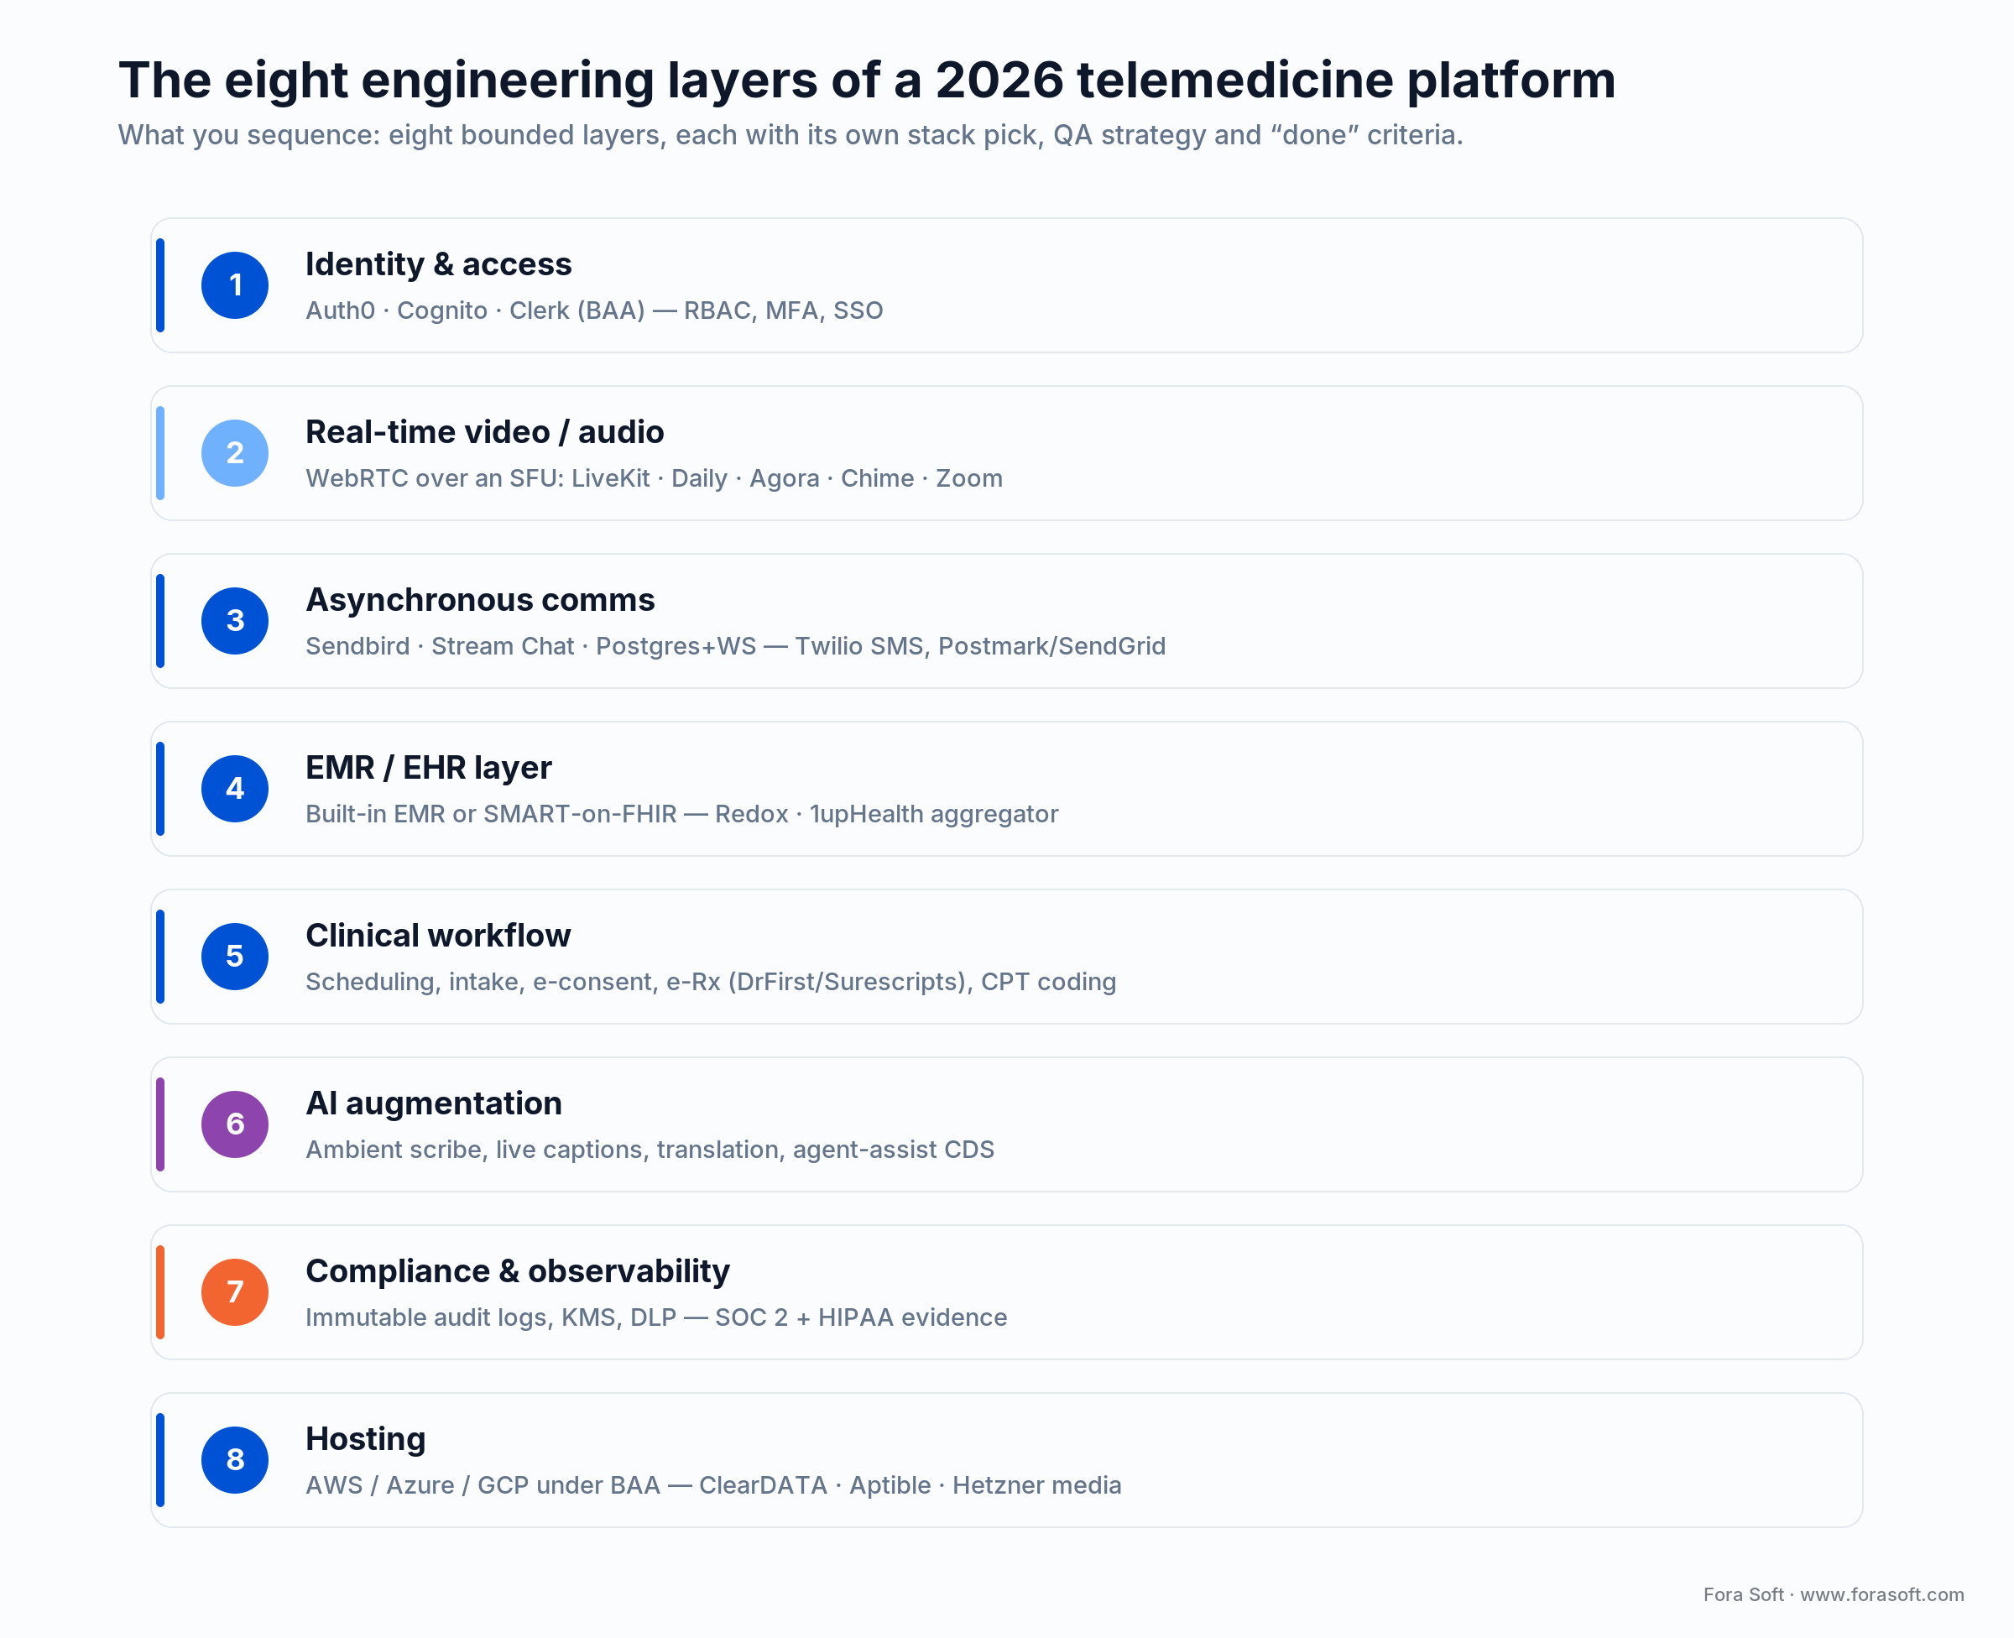Select the Clinical workflow heading
2014x1638 pixels.
(x=438, y=935)
